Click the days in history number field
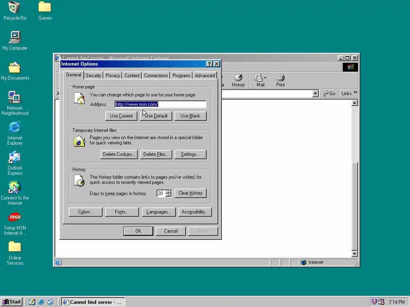The height and width of the screenshot is (307, 410). pos(161,193)
